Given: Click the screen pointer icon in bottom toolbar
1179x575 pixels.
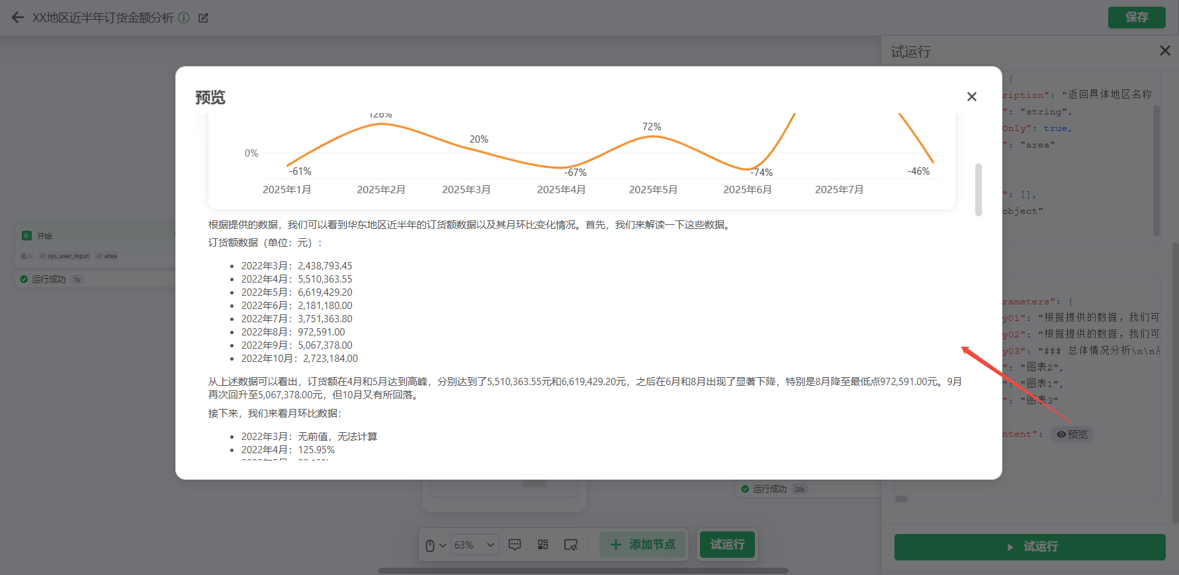Looking at the screenshot, I should coord(570,545).
